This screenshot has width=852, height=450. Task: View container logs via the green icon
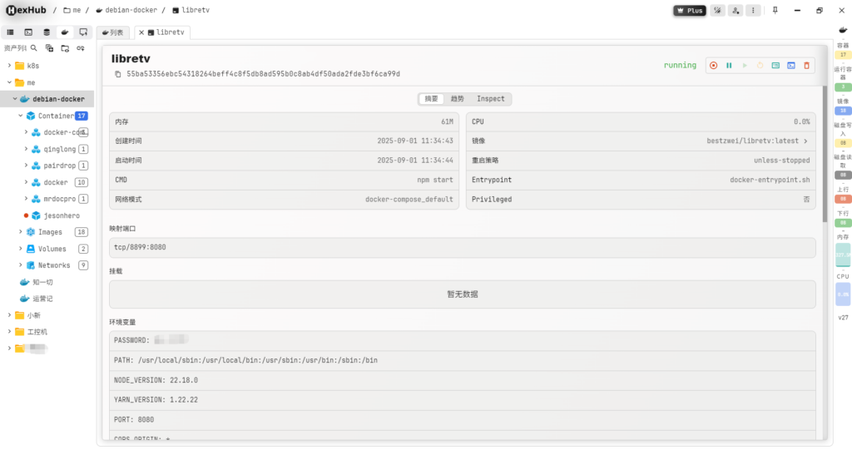tap(775, 65)
